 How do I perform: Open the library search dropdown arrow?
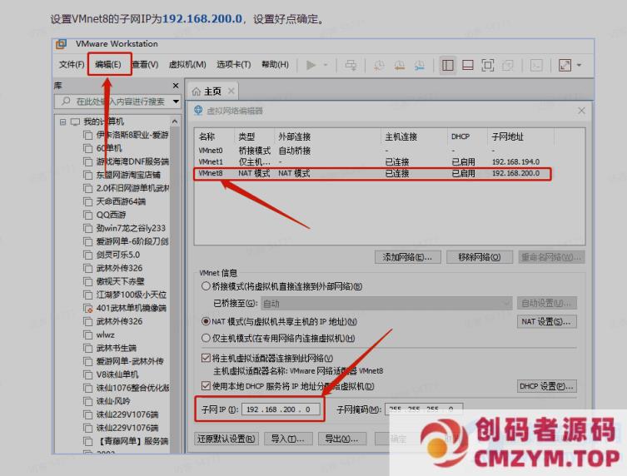pos(176,102)
